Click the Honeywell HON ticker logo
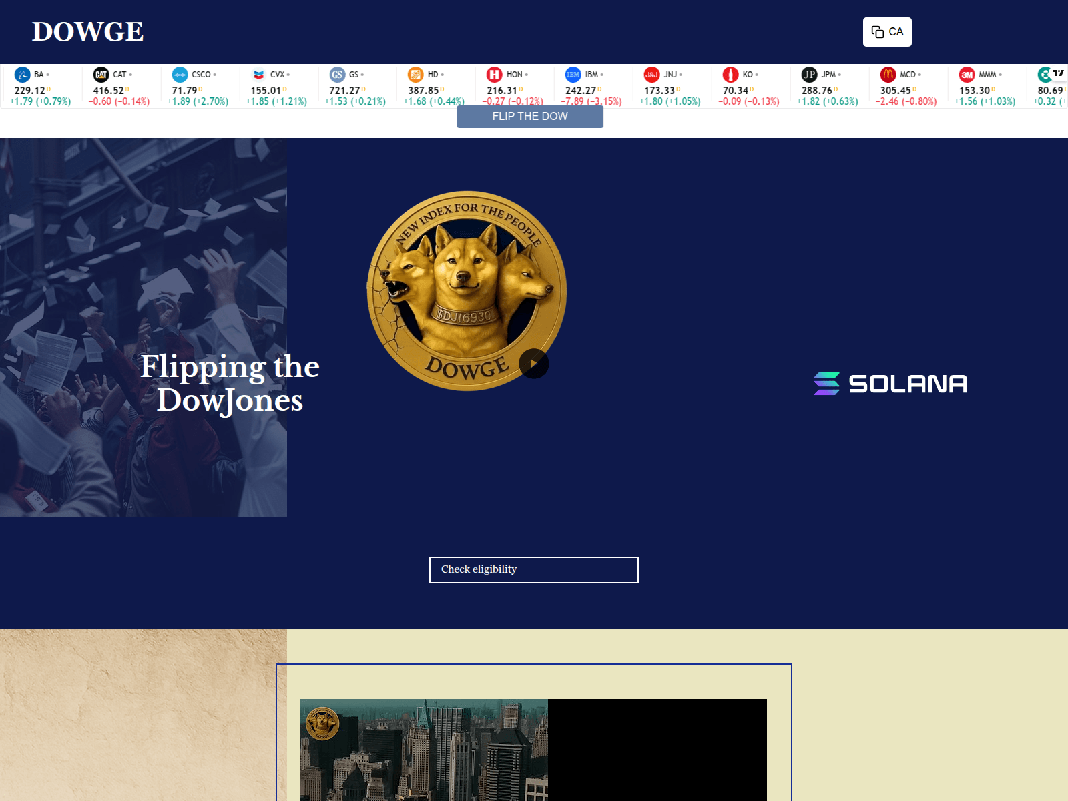 pyautogui.click(x=493, y=74)
